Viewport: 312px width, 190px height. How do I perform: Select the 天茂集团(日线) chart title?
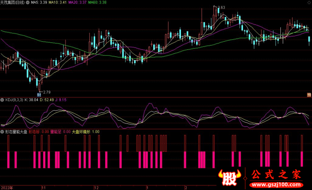click(x=12, y=3)
